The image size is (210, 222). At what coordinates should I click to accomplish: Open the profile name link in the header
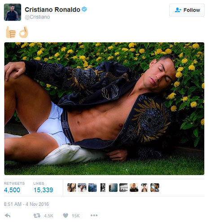[x=52, y=9]
